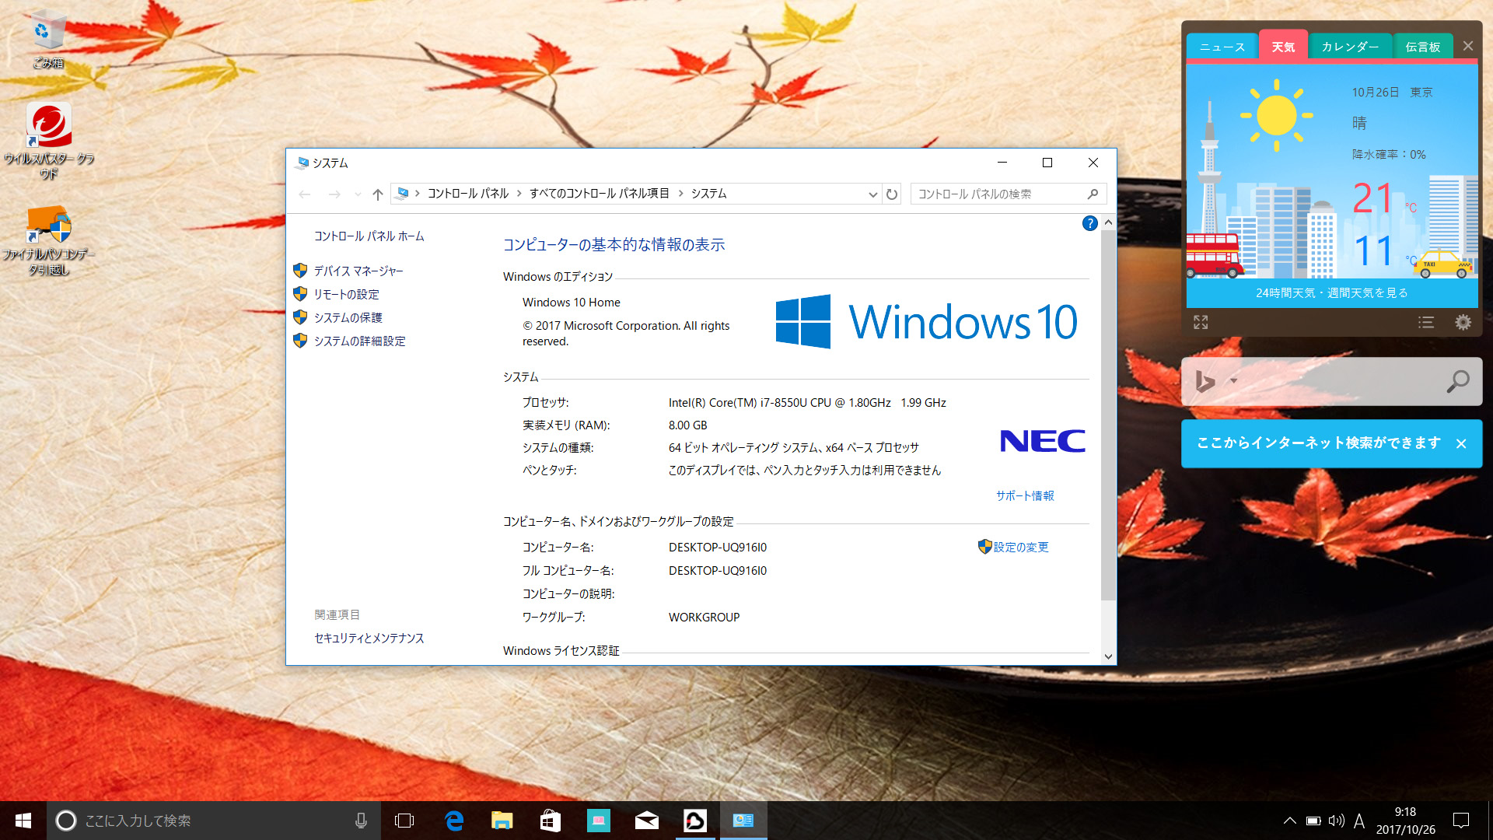Open the Bing search engine dropdown arrow
Image resolution: width=1493 pixels, height=840 pixels.
[1233, 381]
